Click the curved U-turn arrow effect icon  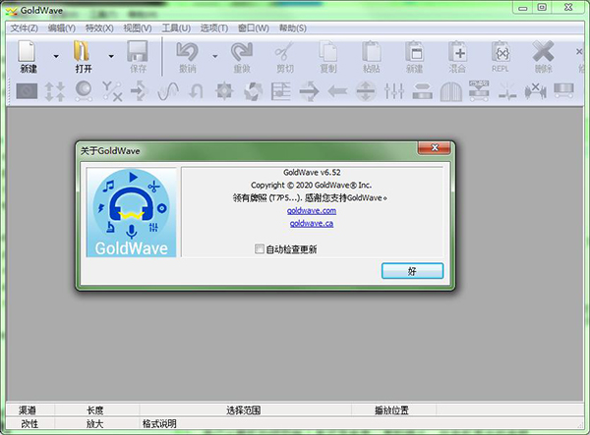click(196, 91)
